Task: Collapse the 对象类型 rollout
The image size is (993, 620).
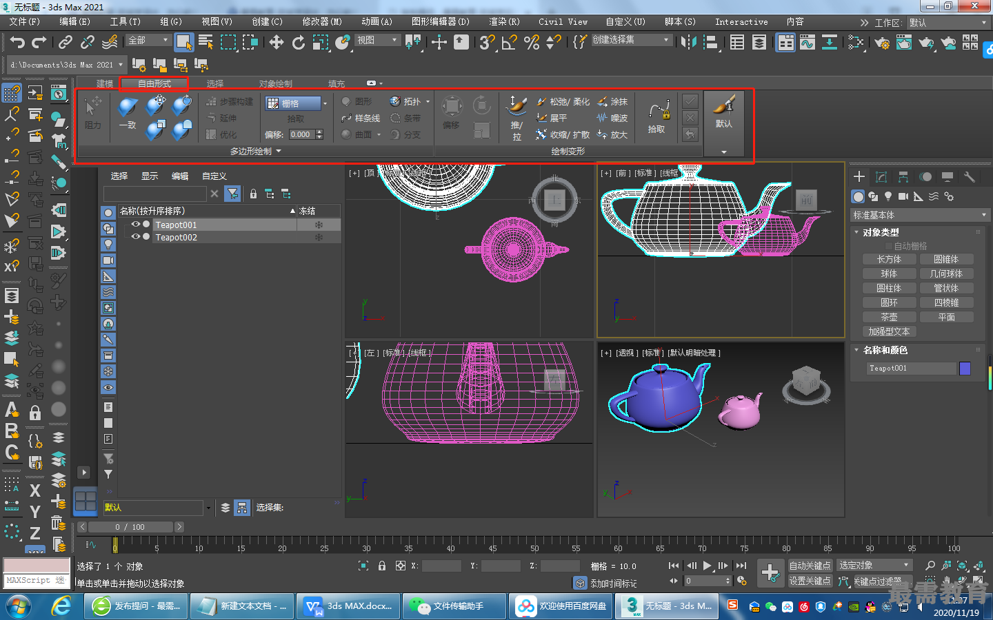Action: [x=879, y=232]
